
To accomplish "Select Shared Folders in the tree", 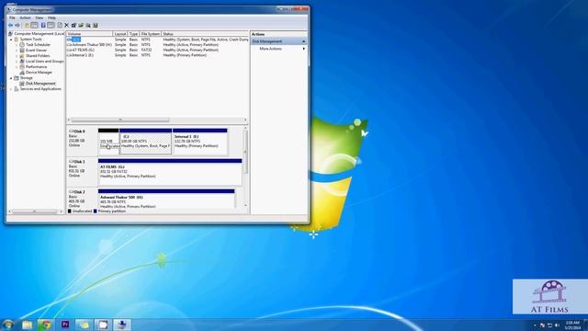I will click(x=38, y=55).
